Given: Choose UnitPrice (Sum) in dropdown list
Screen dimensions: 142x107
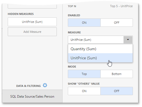Looking at the screenshot, I should click(x=100, y=58).
